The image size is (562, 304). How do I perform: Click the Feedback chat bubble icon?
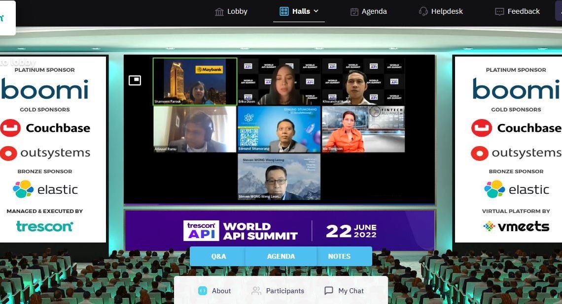tap(499, 12)
